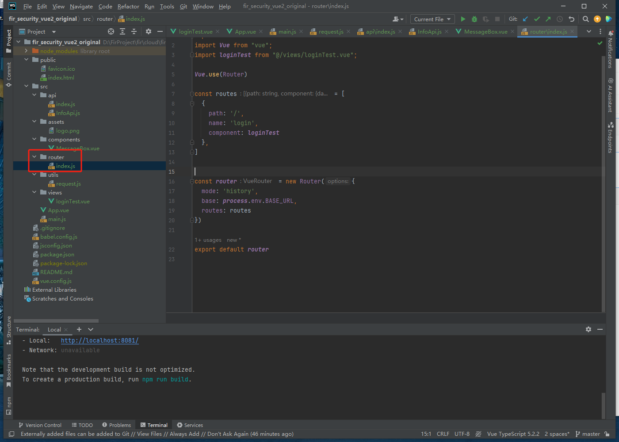Screen dimensions: 619x442
Task: Update project via Git blue arrow icon
Action: [525, 19]
